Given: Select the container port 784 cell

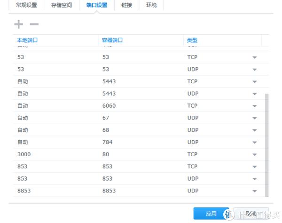Looking at the screenshot, I should pyautogui.click(x=107, y=142).
